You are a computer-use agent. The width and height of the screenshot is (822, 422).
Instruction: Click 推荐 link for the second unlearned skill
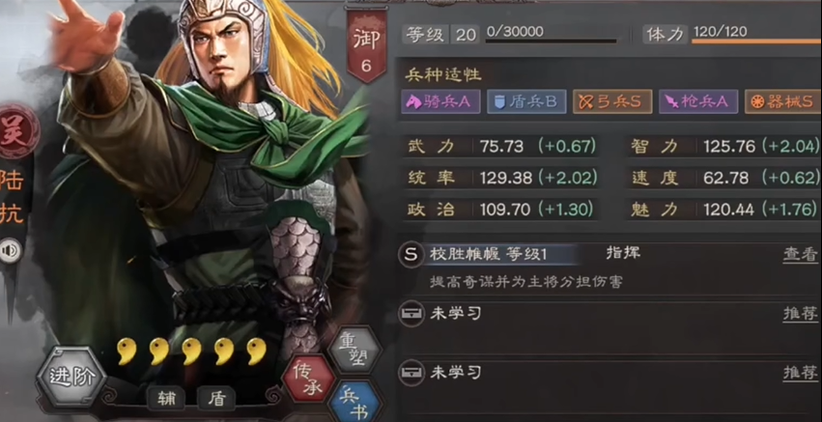(x=801, y=373)
